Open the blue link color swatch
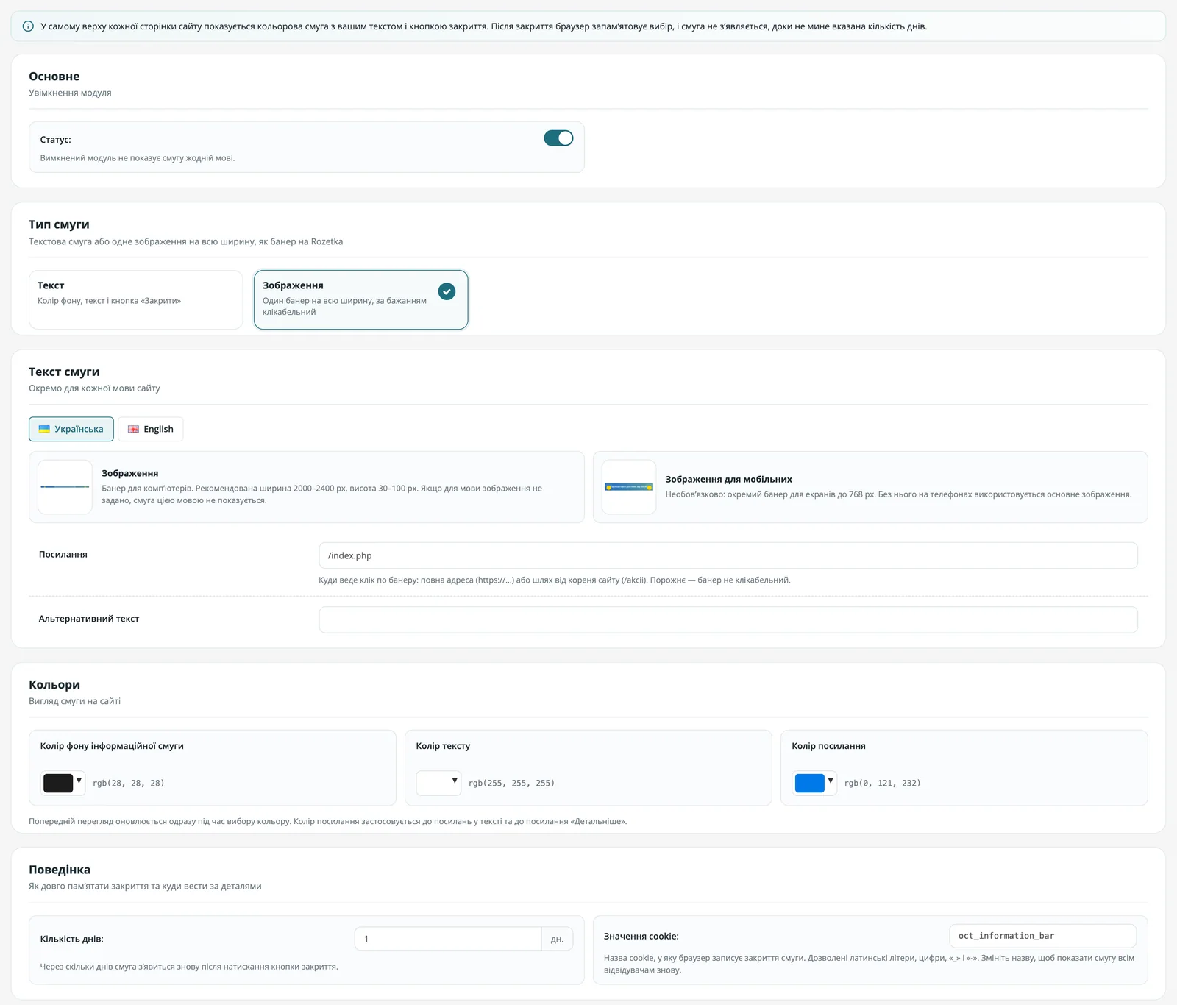Viewport: 1177px width, 1005px height. click(x=810, y=783)
